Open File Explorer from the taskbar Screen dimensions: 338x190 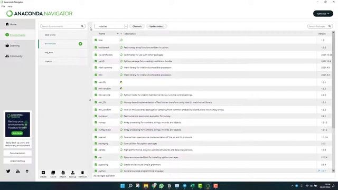tap(146, 186)
